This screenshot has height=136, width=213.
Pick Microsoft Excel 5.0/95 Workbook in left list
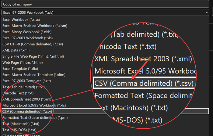pos(34,105)
